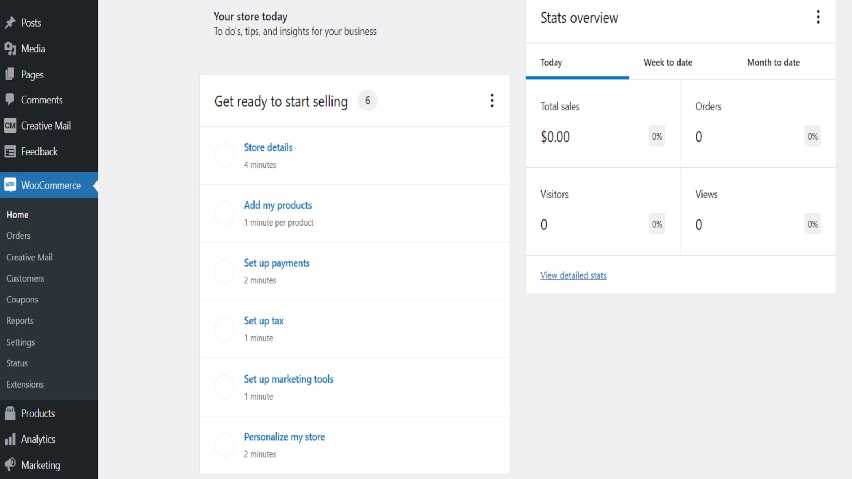Click the Analytics bar chart icon

coord(10,440)
